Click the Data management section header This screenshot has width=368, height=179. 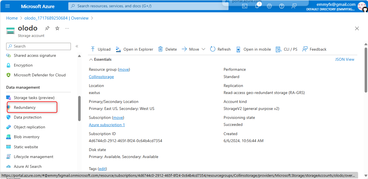pos(23,87)
